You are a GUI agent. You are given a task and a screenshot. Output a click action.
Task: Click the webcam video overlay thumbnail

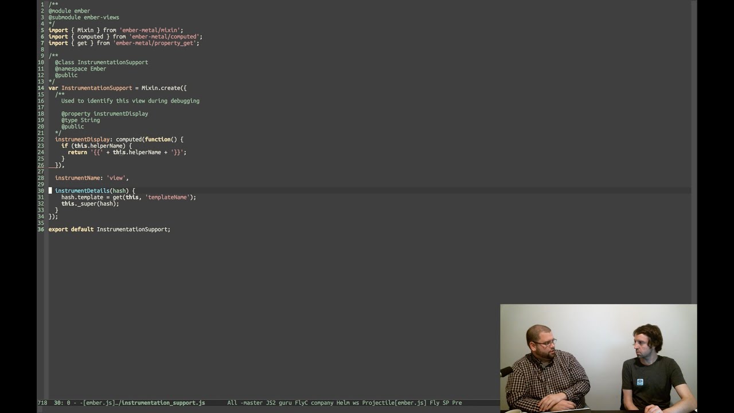[x=598, y=358]
